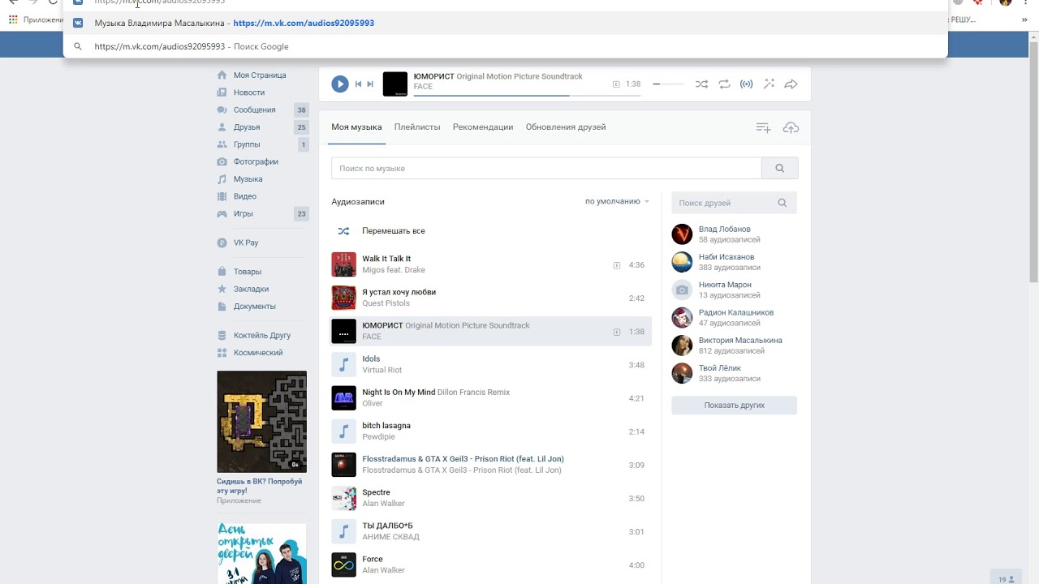Open Alan Walker link under Spectre
Screen dimensions: 1039x584
[383, 504]
